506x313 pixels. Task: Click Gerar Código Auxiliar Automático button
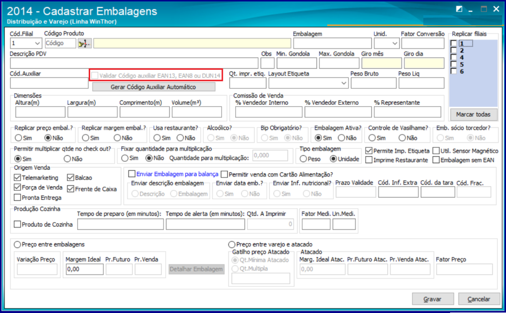coord(153,87)
